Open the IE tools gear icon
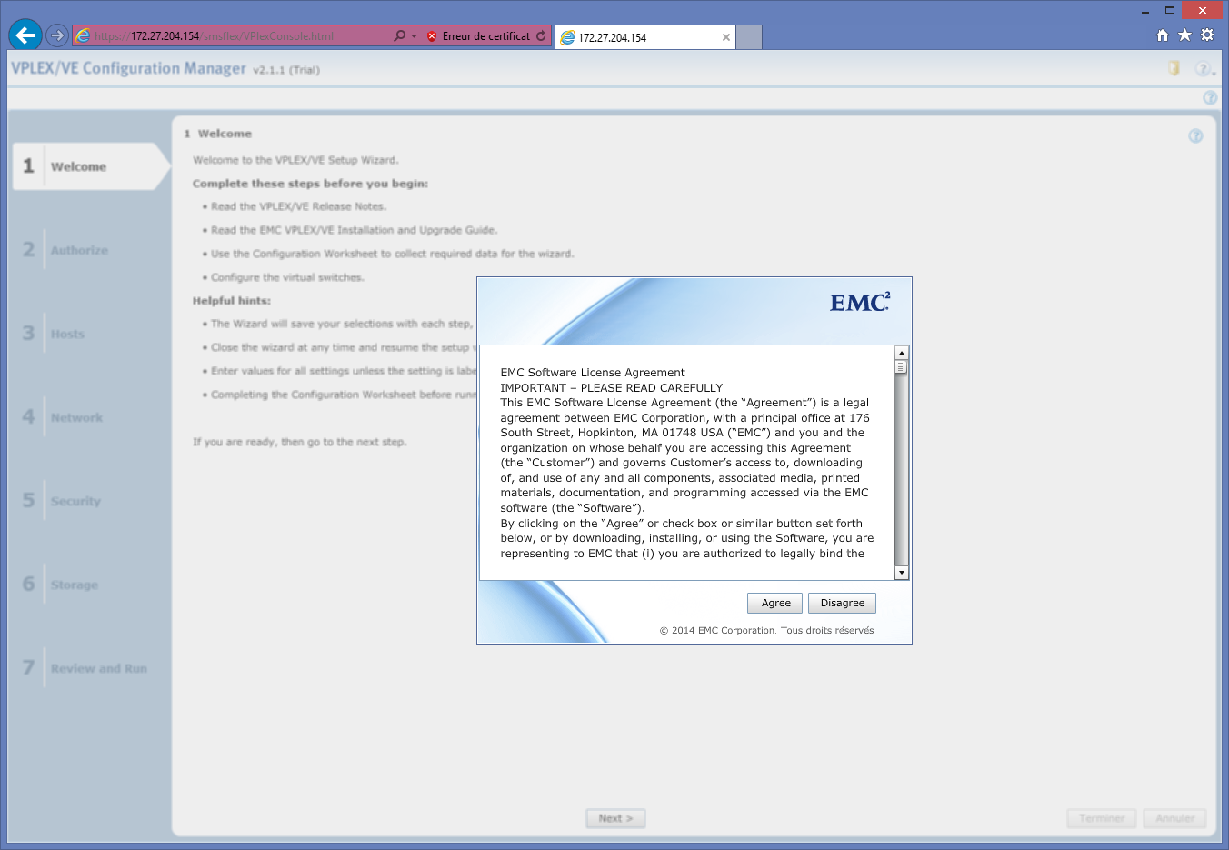 point(1207,35)
